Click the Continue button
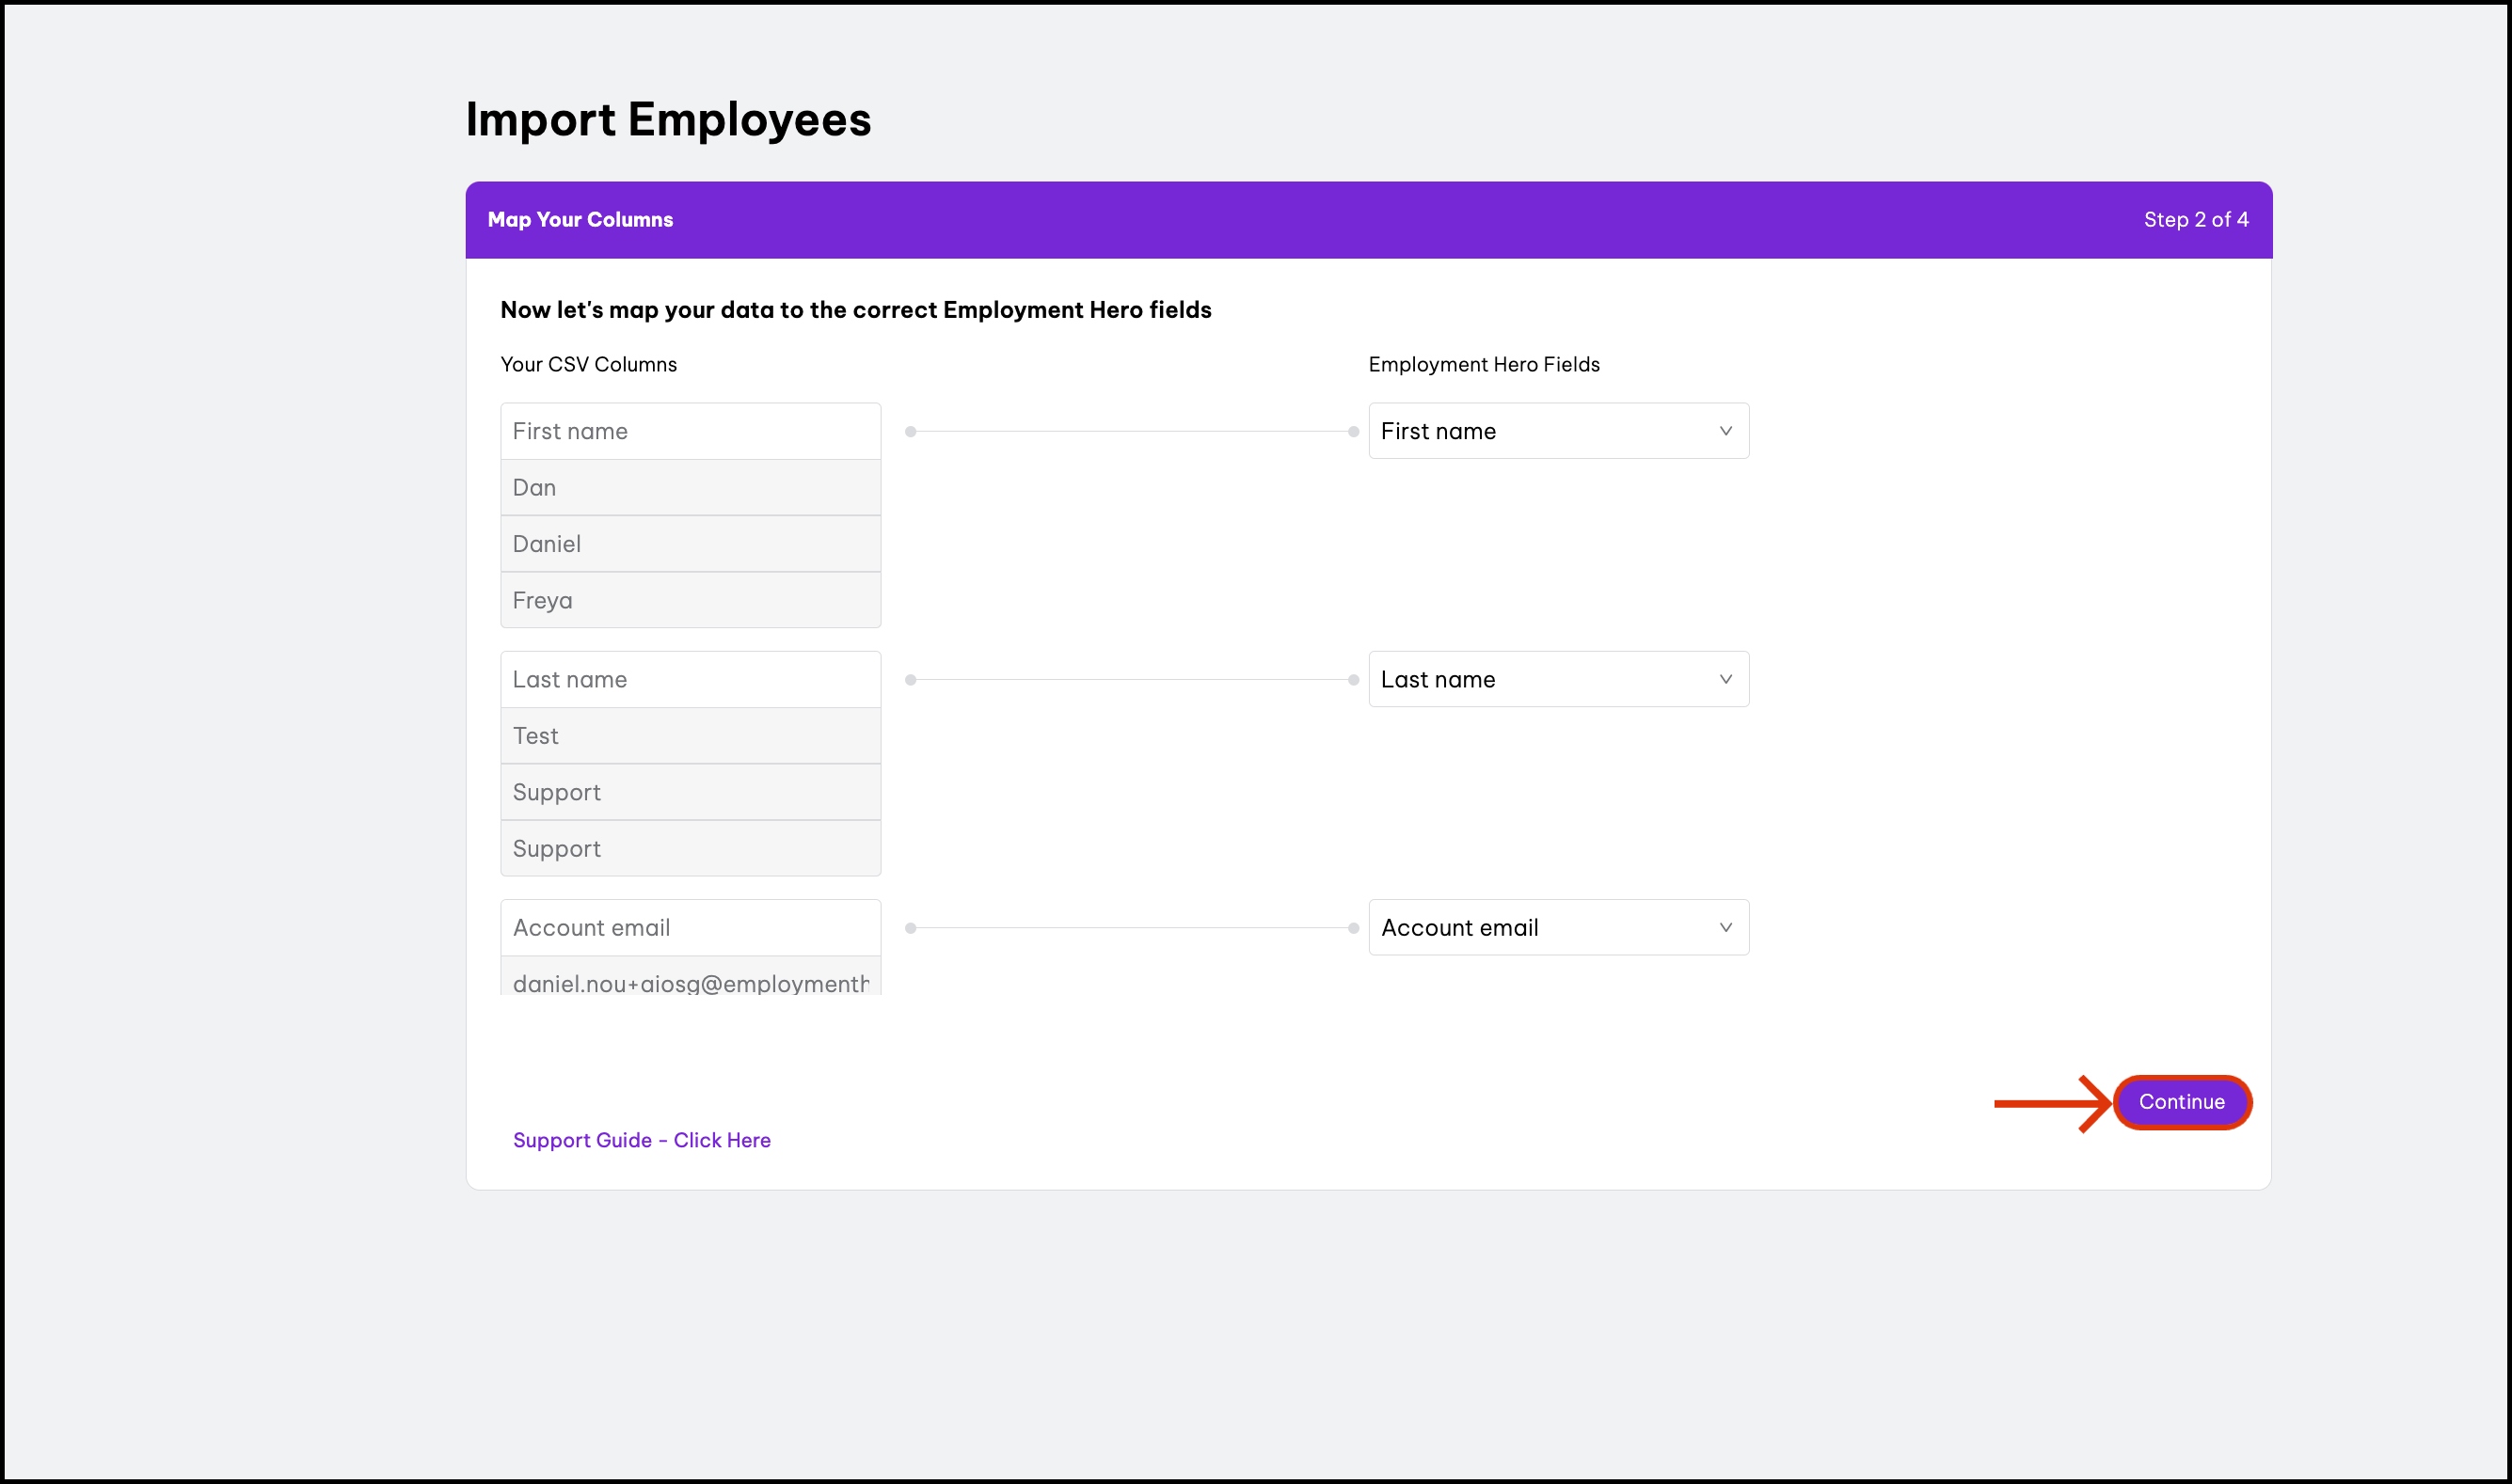The image size is (2512, 1484). tap(2181, 1102)
